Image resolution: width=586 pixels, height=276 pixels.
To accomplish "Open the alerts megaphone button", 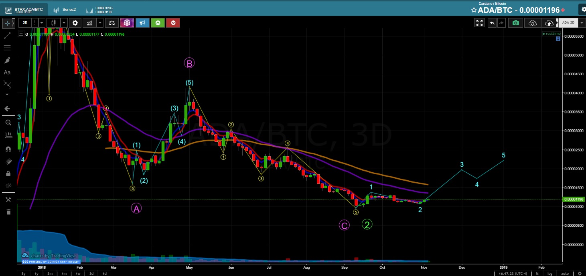I will point(142,23).
